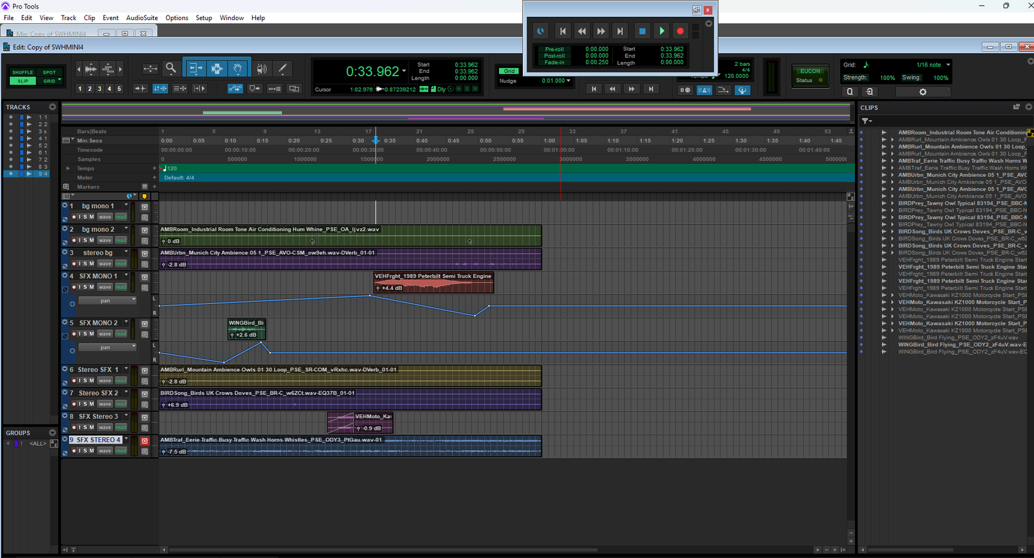Toggle Pre-roll in Transport window
The image size is (1034, 558).
[x=554, y=49]
